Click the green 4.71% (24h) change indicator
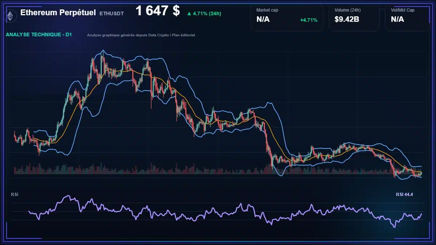Viewport: 436px width, 245px height. pyautogui.click(x=204, y=13)
